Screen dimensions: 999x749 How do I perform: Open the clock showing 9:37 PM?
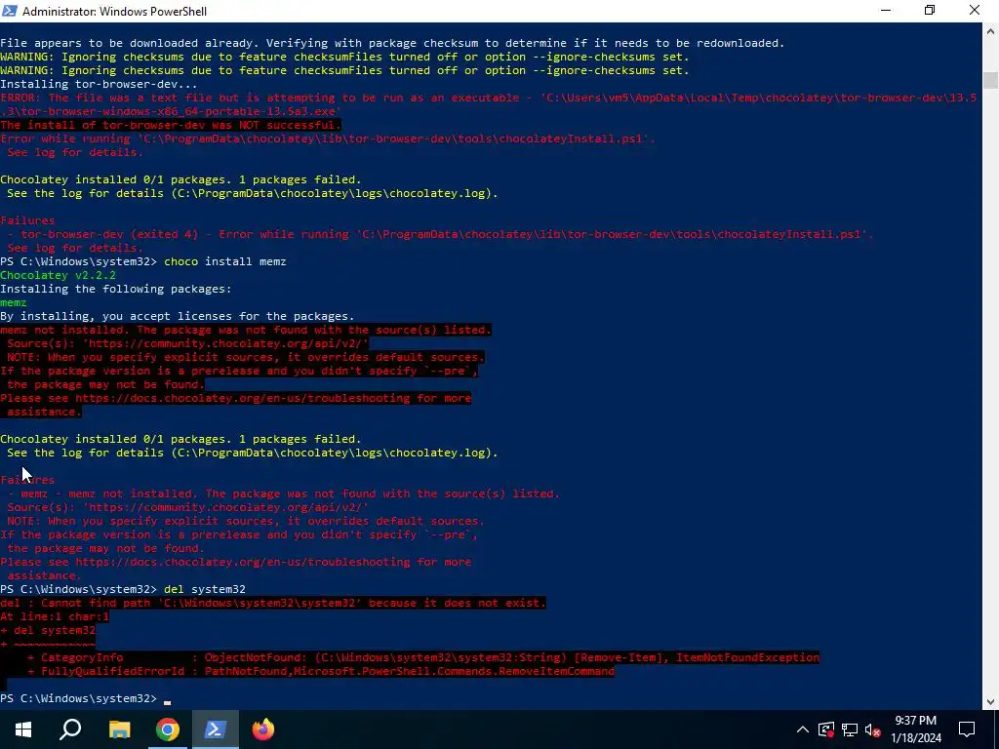(x=916, y=729)
